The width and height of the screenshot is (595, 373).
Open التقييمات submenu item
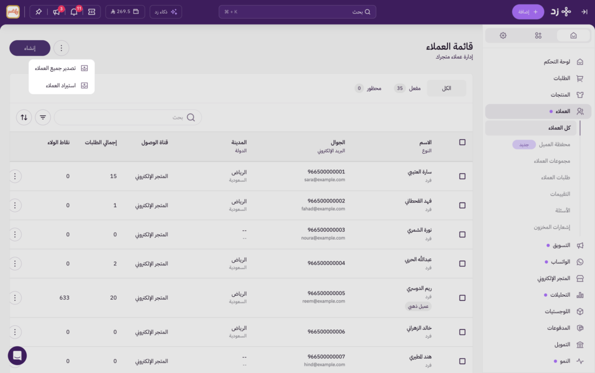[x=560, y=194]
